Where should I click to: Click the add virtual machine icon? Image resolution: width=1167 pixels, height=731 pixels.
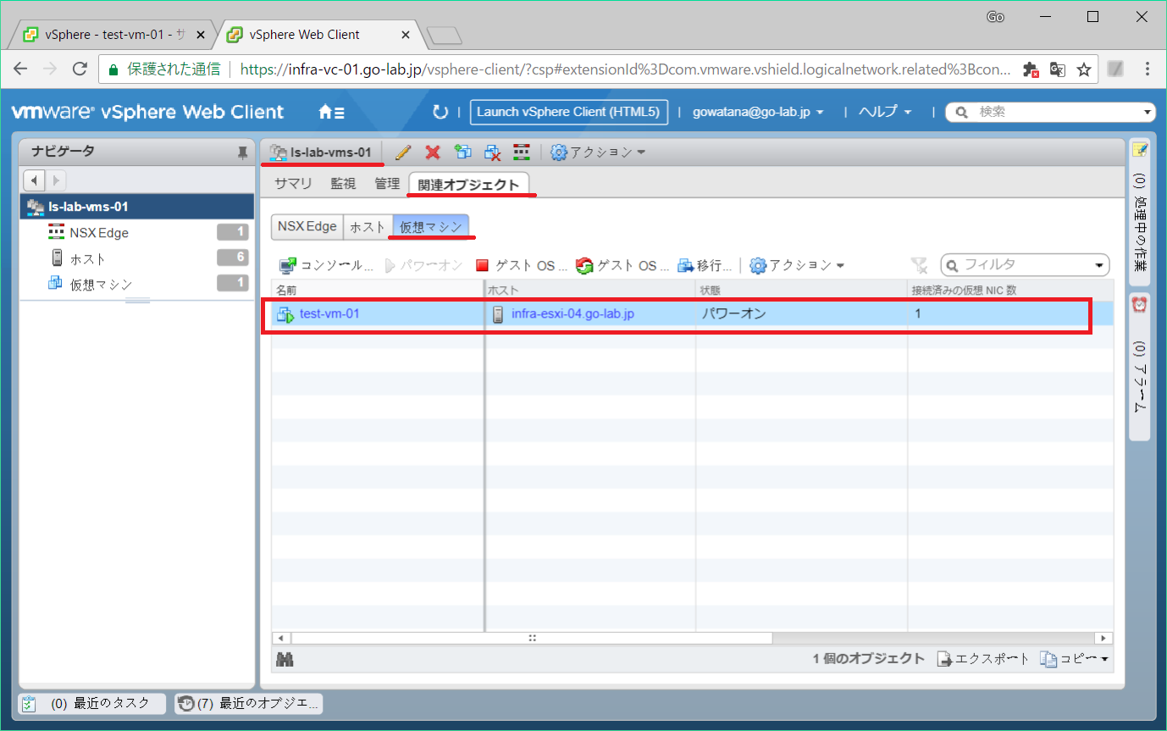tap(462, 152)
